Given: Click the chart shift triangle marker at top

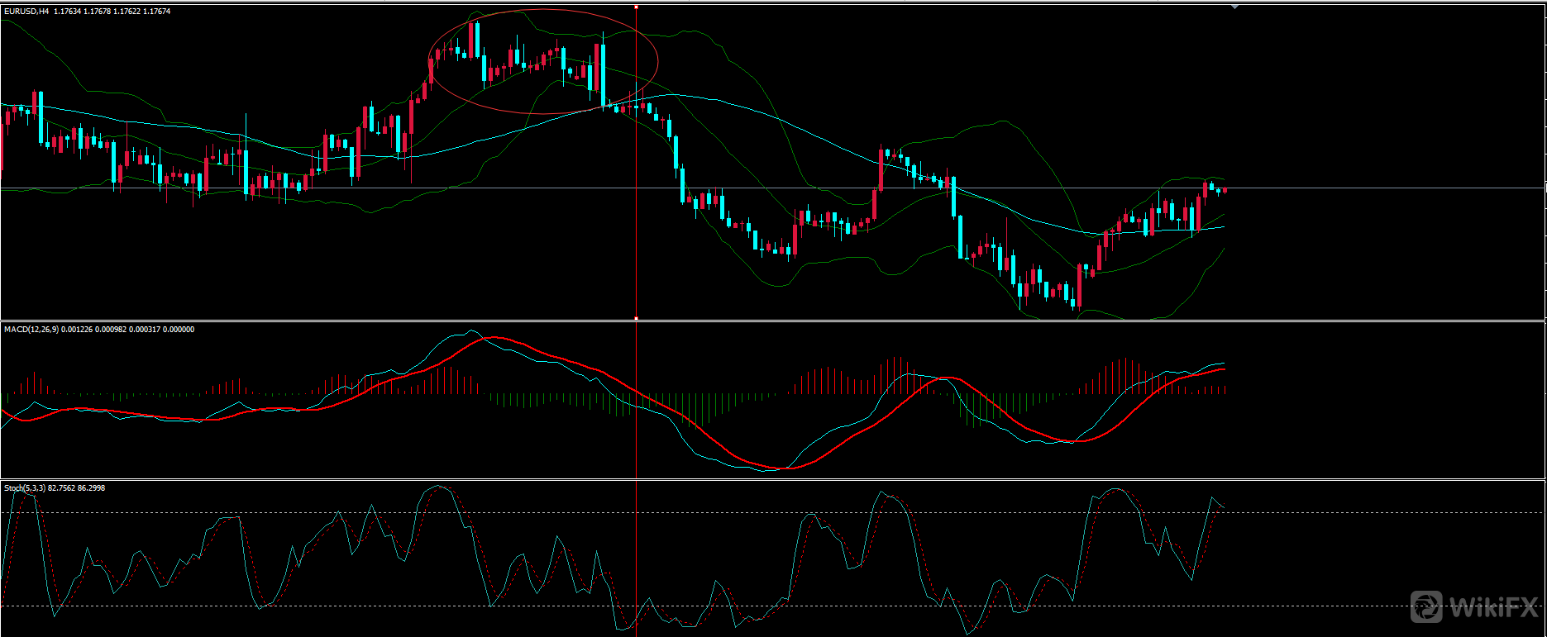Looking at the screenshot, I should click(x=1234, y=7).
